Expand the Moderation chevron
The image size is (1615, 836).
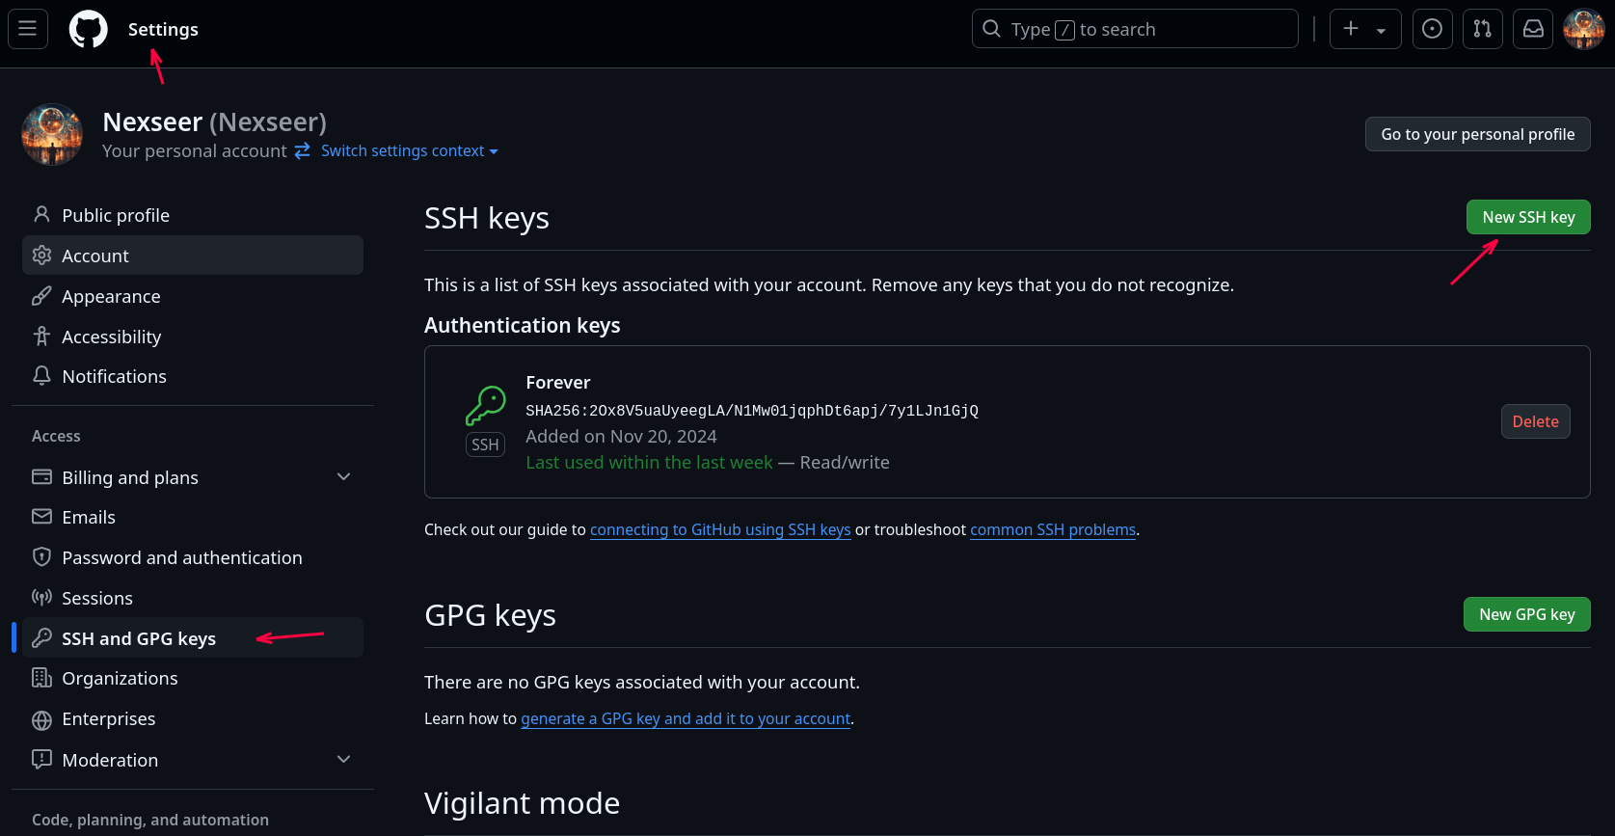coord(343,760)
